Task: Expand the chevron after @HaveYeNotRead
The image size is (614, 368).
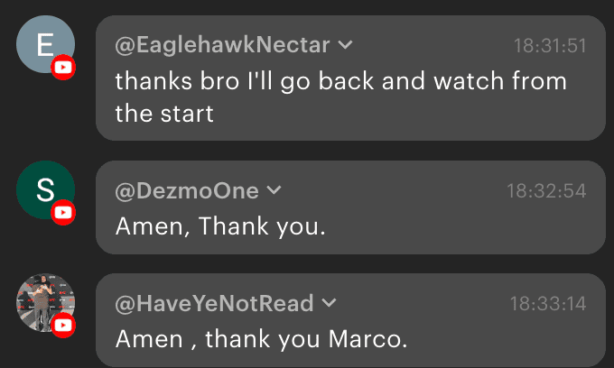Action: (329, 303)
